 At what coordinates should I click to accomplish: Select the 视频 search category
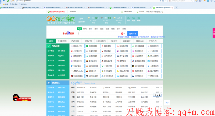102,29
